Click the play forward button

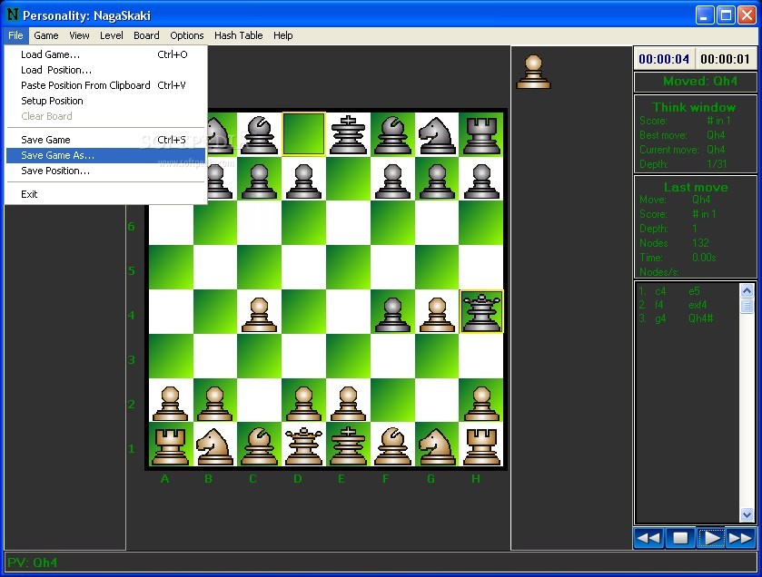711,538
